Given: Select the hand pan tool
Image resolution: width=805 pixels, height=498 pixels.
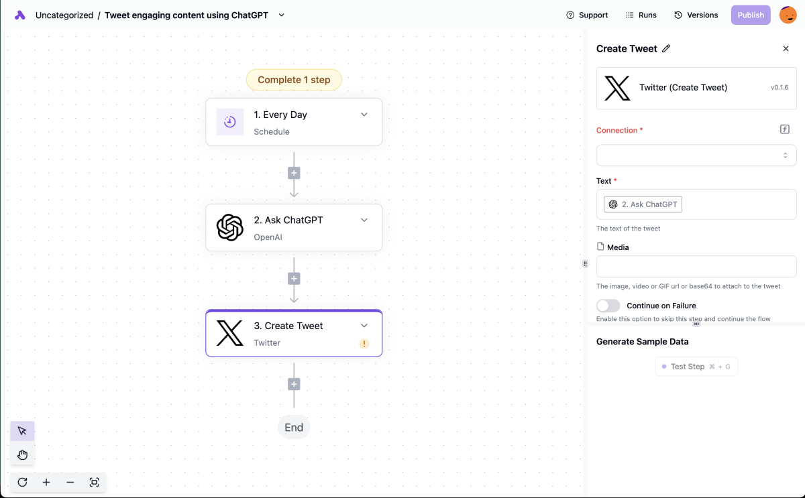Looking at the screenshot, I should 22,455.
